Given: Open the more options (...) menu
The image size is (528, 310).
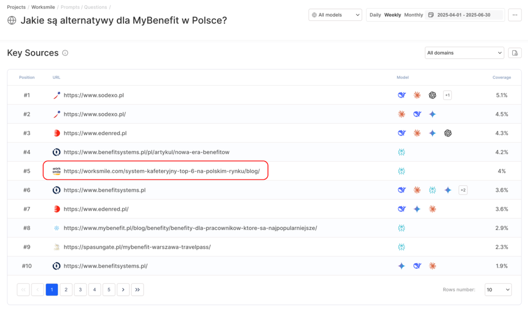Looking at the screenshot, I should click(515, 14).
